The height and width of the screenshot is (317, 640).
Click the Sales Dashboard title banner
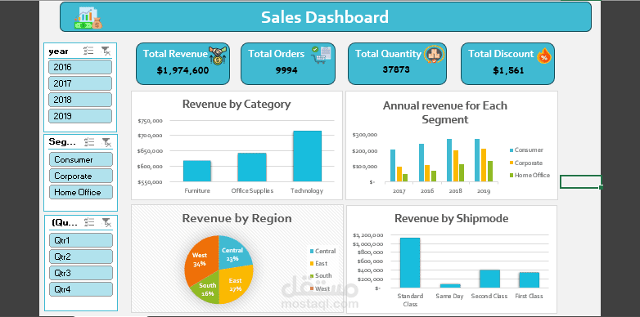point(325,16)
